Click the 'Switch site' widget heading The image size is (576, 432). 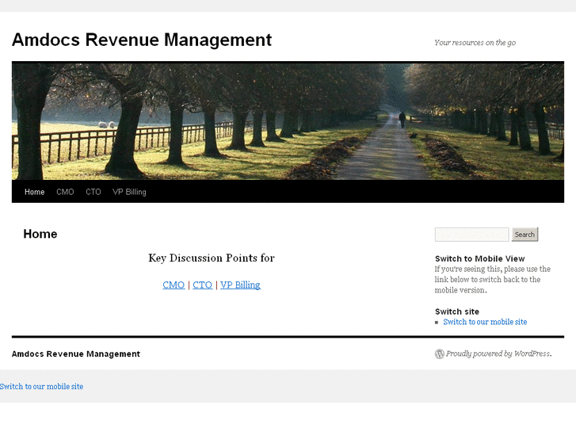(x=457, y=312)
